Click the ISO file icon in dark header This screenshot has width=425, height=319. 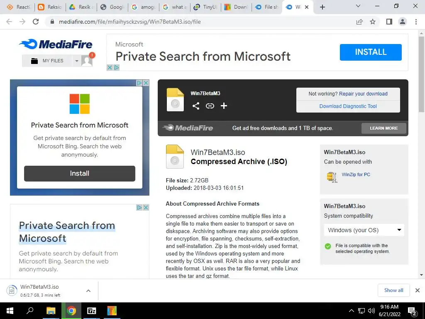tap(175, 100)
